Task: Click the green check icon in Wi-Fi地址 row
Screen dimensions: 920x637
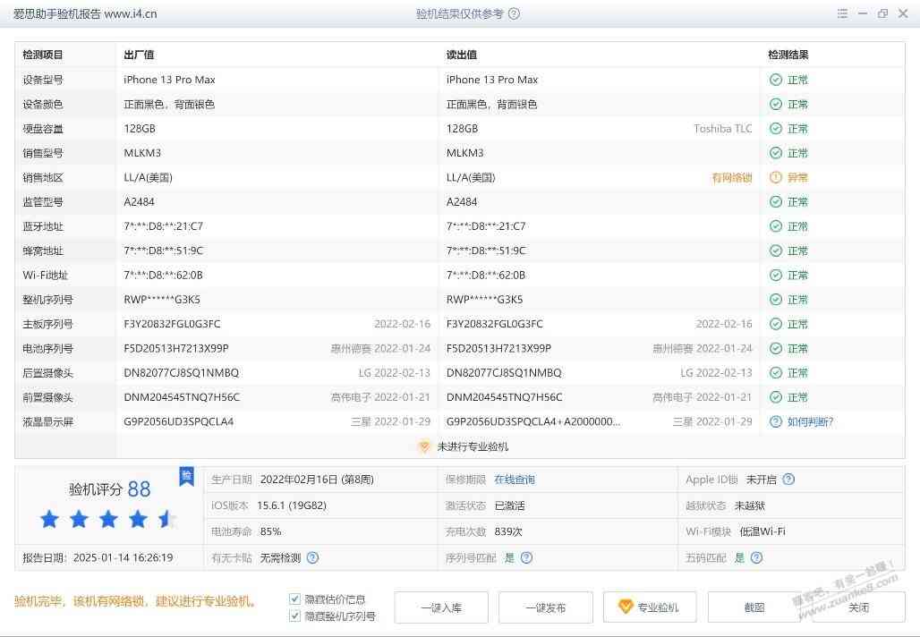Action: (776, 275)
